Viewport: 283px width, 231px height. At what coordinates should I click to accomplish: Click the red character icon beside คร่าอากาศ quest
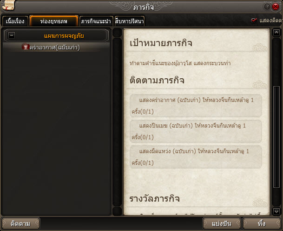26,47
